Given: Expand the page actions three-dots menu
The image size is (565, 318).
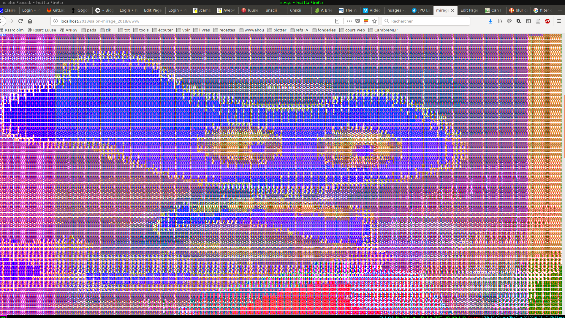Looking at the screenshot, I should (349, 21).
